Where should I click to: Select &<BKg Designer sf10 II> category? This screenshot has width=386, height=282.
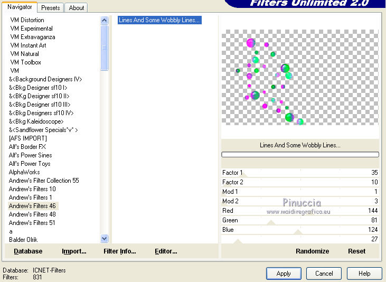pos(39,96)
